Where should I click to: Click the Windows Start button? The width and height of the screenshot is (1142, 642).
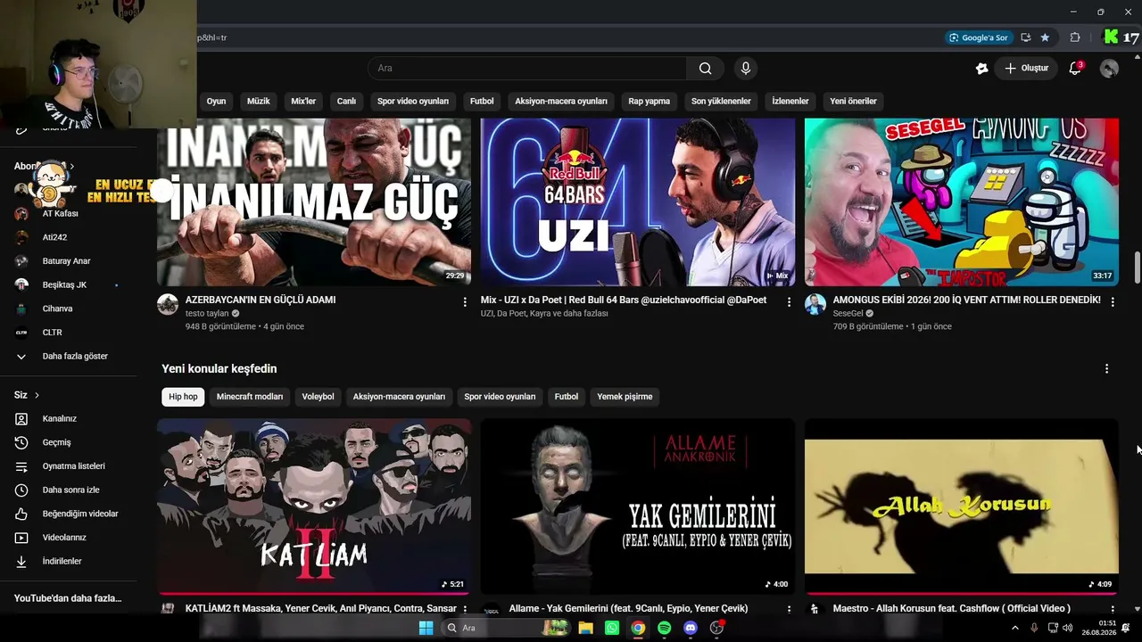(426, 628)
